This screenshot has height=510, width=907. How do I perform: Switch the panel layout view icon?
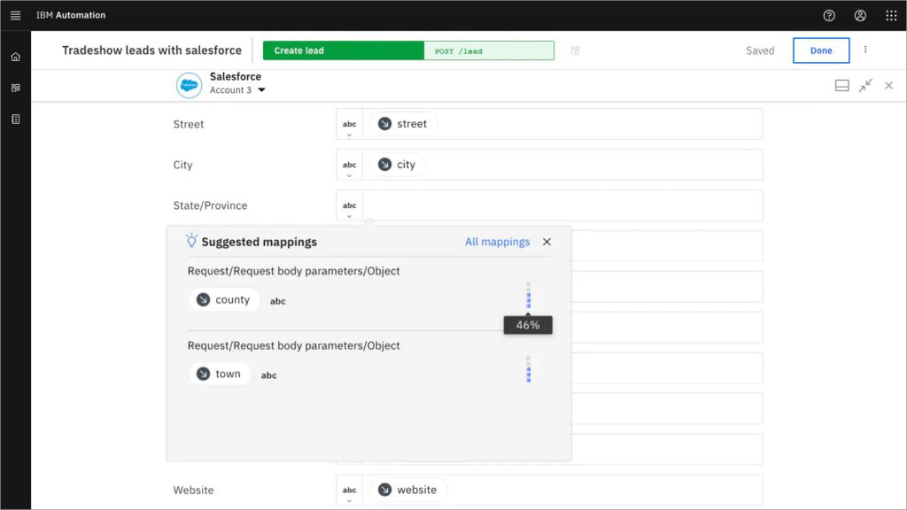[842, 86]
